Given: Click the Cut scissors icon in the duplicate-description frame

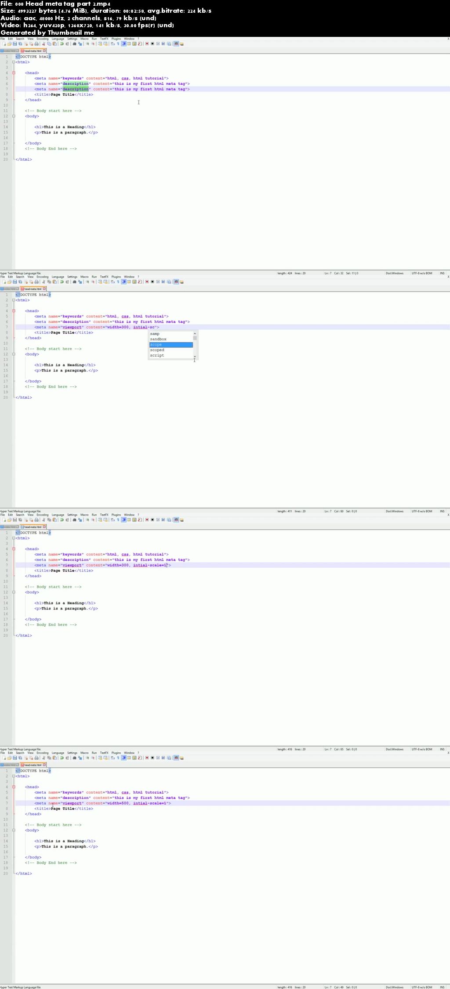Looking at the screenshot, I should [44, 43].
